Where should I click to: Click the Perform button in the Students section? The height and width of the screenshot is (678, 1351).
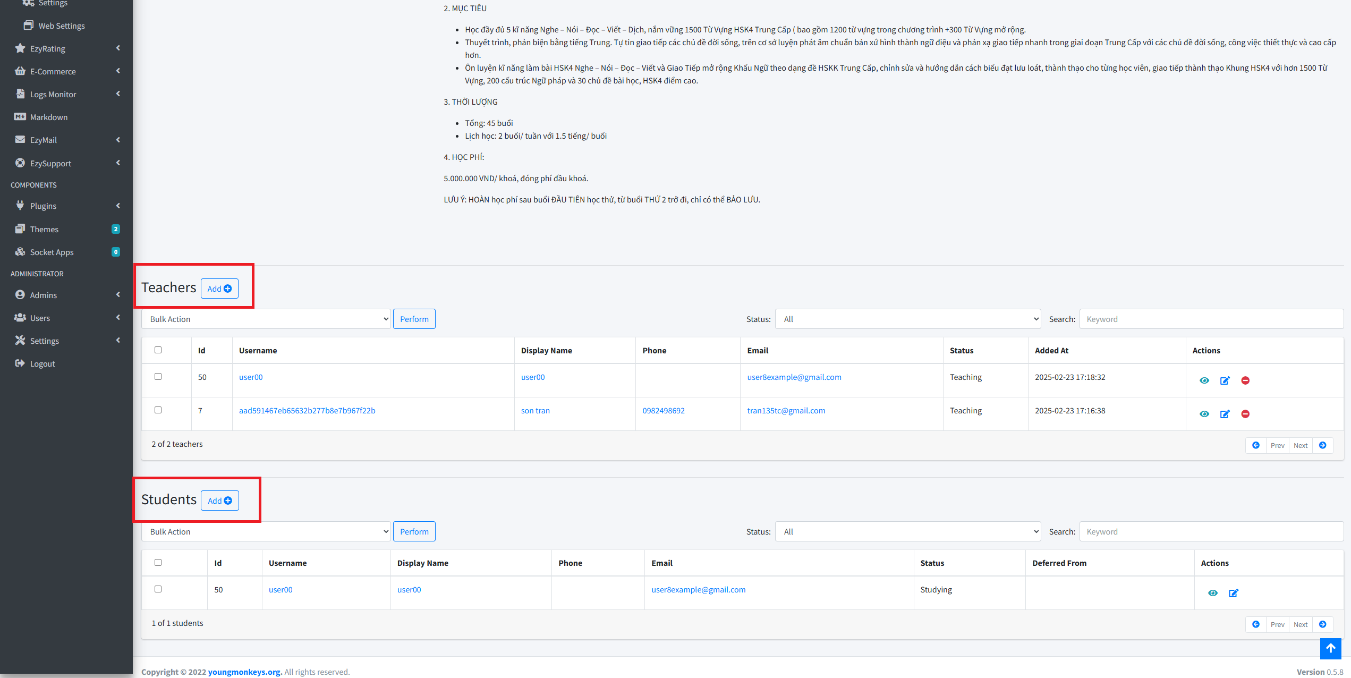[x=414, y=532]
